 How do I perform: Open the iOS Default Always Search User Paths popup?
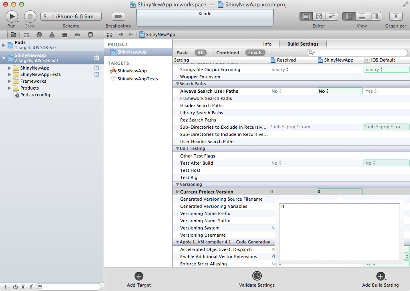coord(371,91)
